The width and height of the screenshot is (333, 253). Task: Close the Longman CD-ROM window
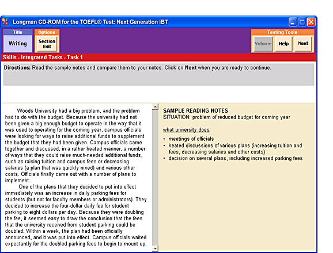[311, 22]
